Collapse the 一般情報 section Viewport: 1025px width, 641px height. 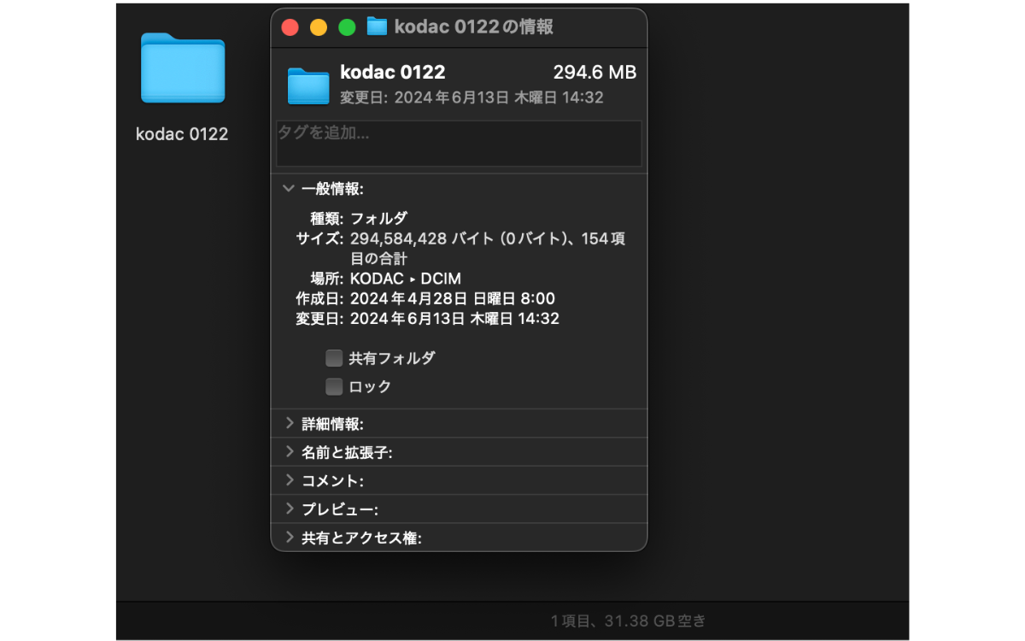click(x=289, y=189)
